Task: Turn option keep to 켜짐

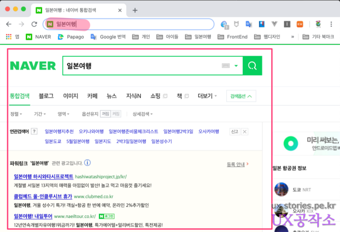Action: (x=116, y=114)
